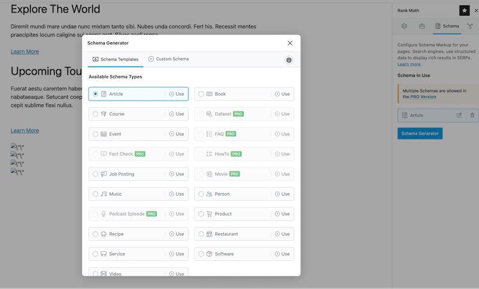Select the Book radio button
Screen dimensions: 479x289
[x=201, y=94]
